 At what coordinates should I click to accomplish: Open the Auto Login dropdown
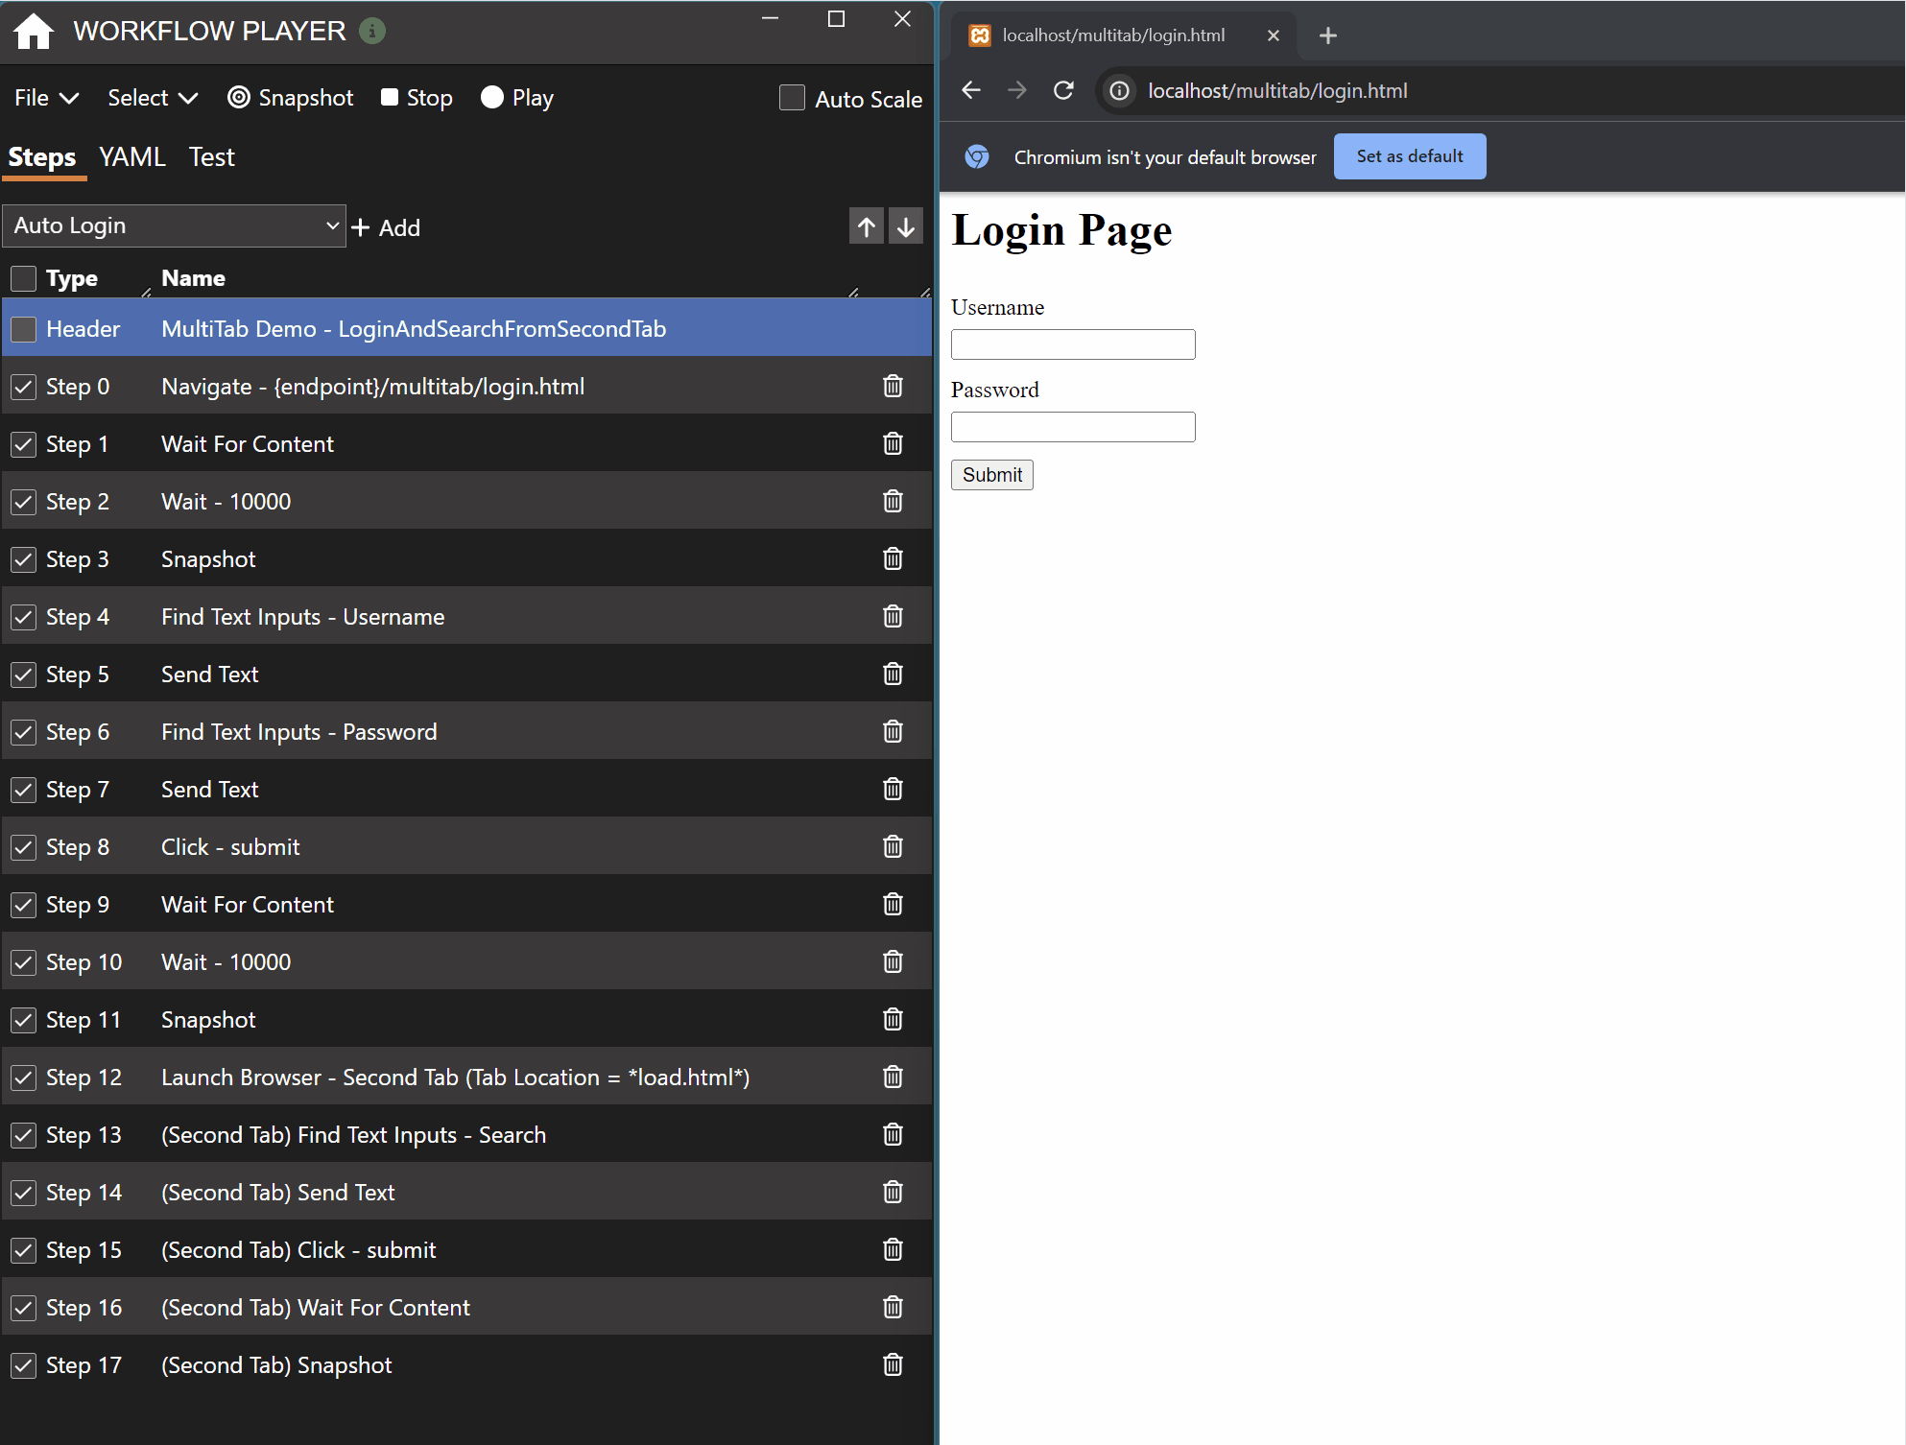click(x=174, y=226)
